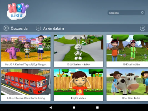Image resolution: width=148 pixels, height=111 pixels.
Task: Play the Erdő Szélén Házikó rabbit video
Action: click(x=78, y=48)
